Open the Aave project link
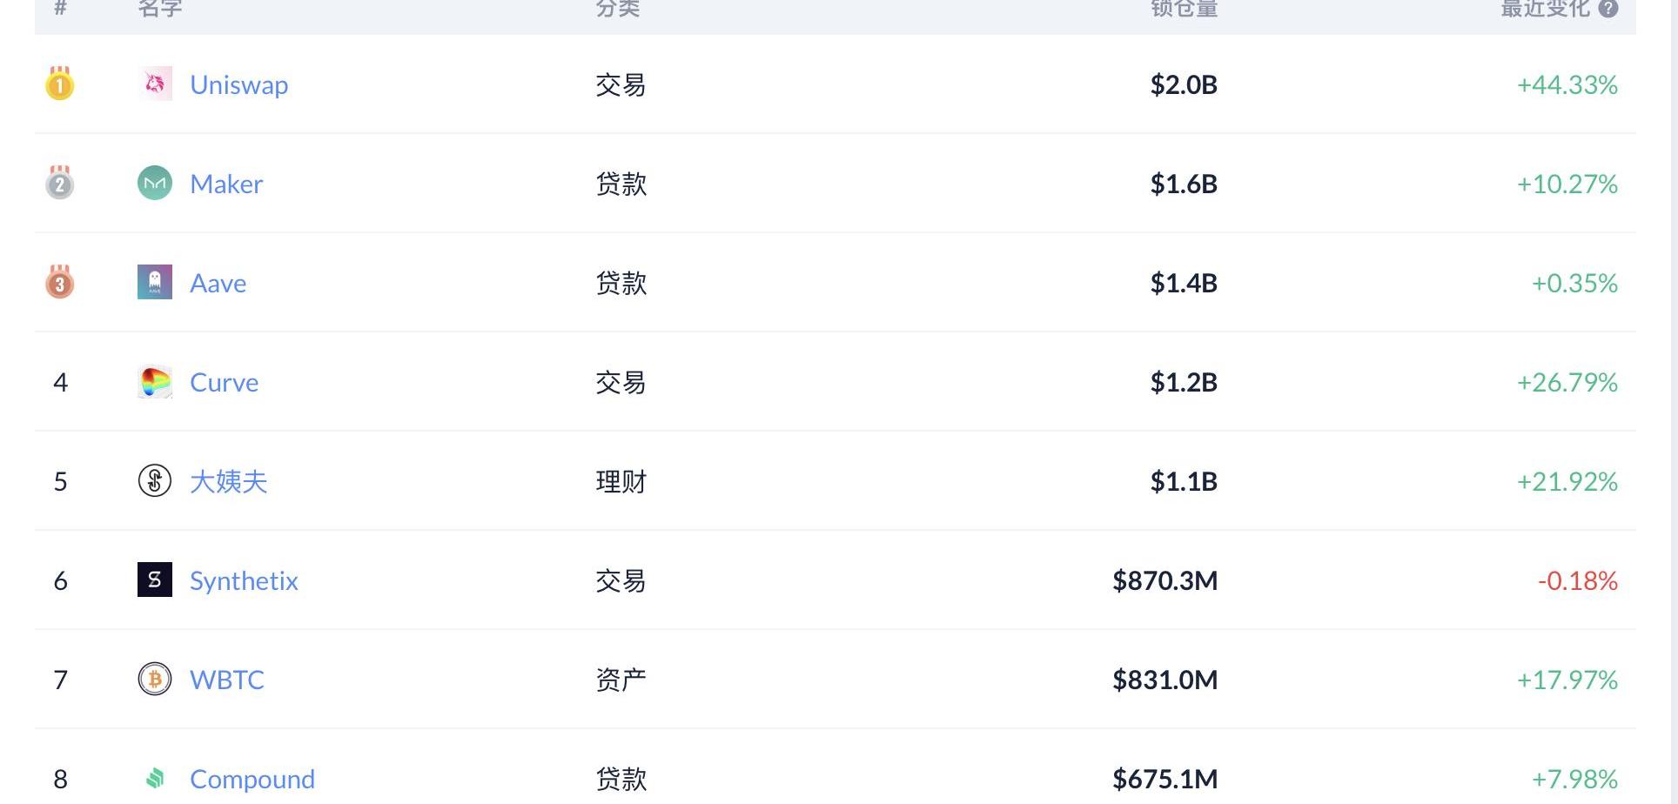The image size is (1678, 804). (x=218, y=283)
